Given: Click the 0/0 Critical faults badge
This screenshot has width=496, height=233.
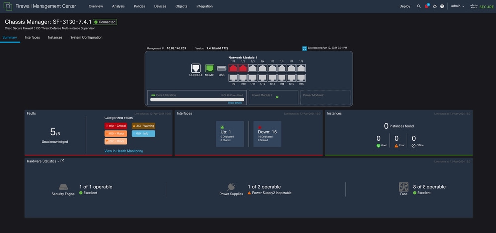Looking at the screenshot, I should tap(116, 126).
